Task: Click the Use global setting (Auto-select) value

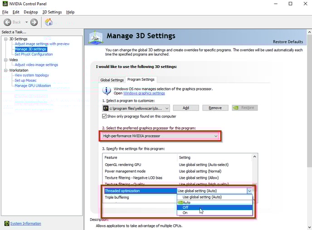Action: tap(204, 165)
